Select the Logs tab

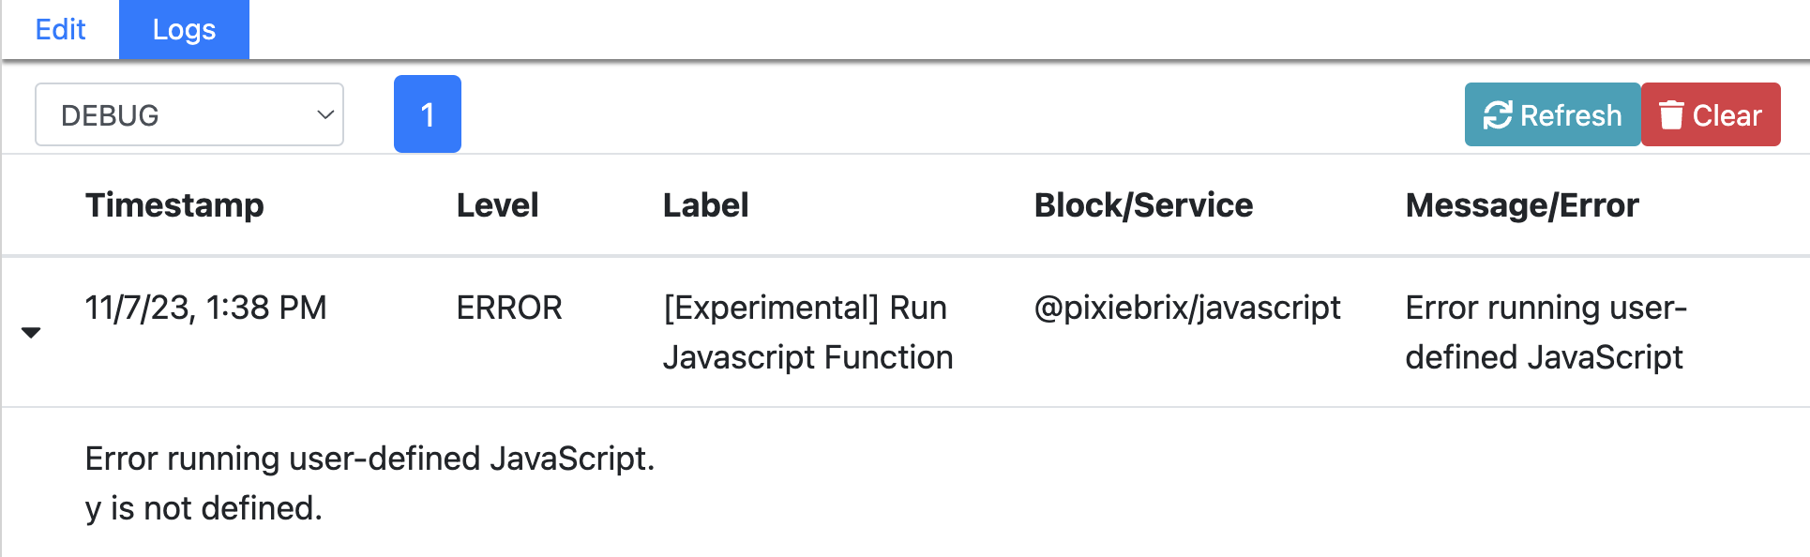[x=184, y=29]
